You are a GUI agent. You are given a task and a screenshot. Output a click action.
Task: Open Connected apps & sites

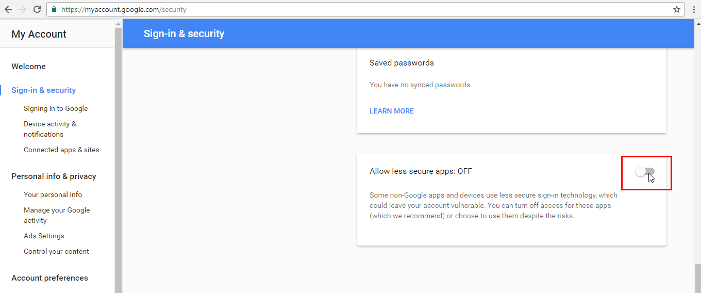pos(61,150)
